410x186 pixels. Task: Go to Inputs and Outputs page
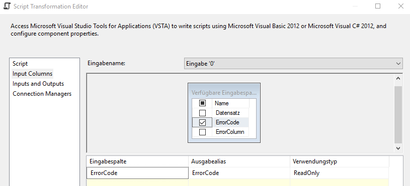click(38, 84)
